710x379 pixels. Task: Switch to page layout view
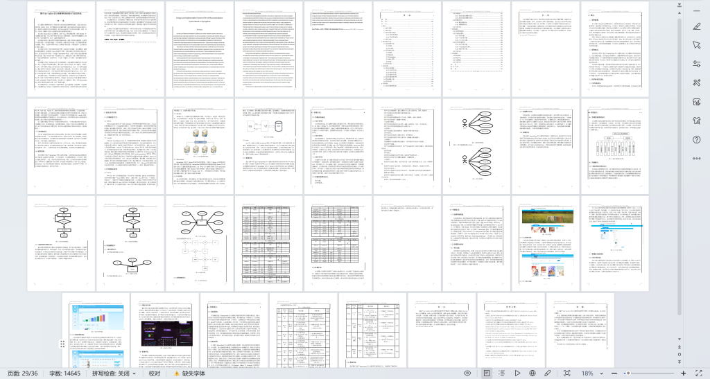(487, 373)
